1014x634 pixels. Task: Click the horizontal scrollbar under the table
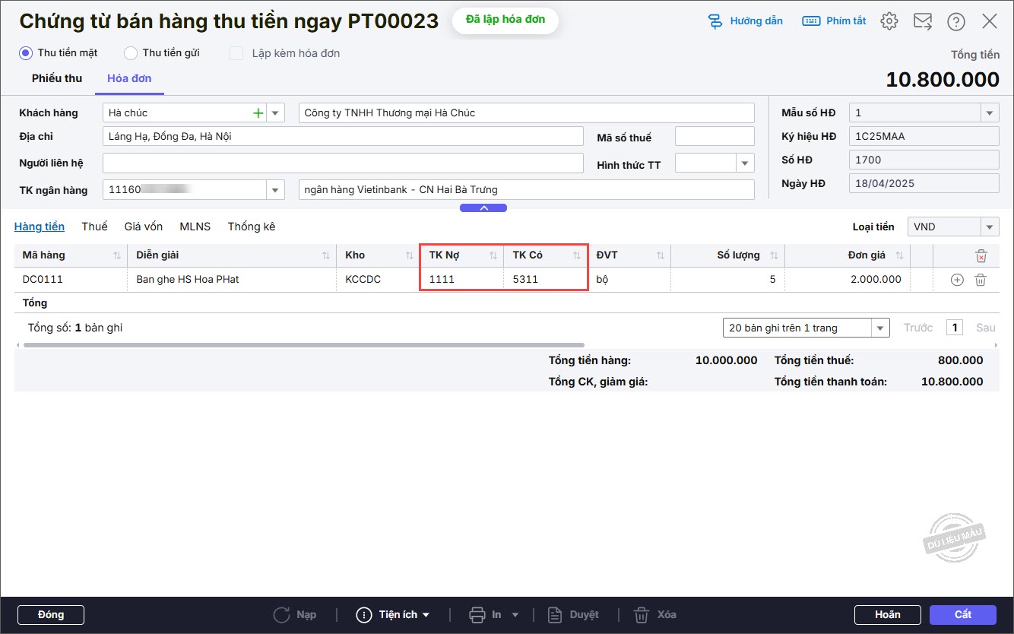[x=304, y=345]
